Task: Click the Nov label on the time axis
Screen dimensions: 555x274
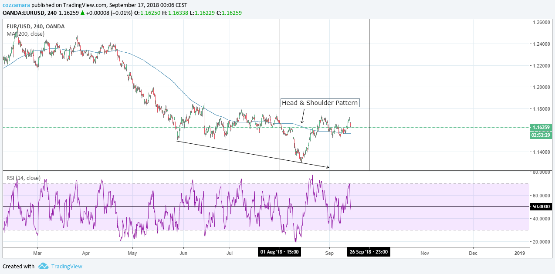Action: [x=424, y=252]
